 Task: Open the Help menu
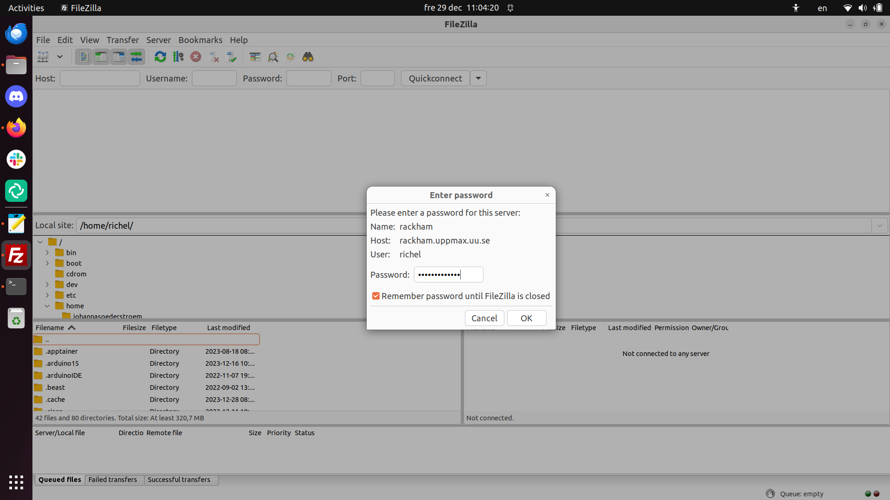pos(239,40)
